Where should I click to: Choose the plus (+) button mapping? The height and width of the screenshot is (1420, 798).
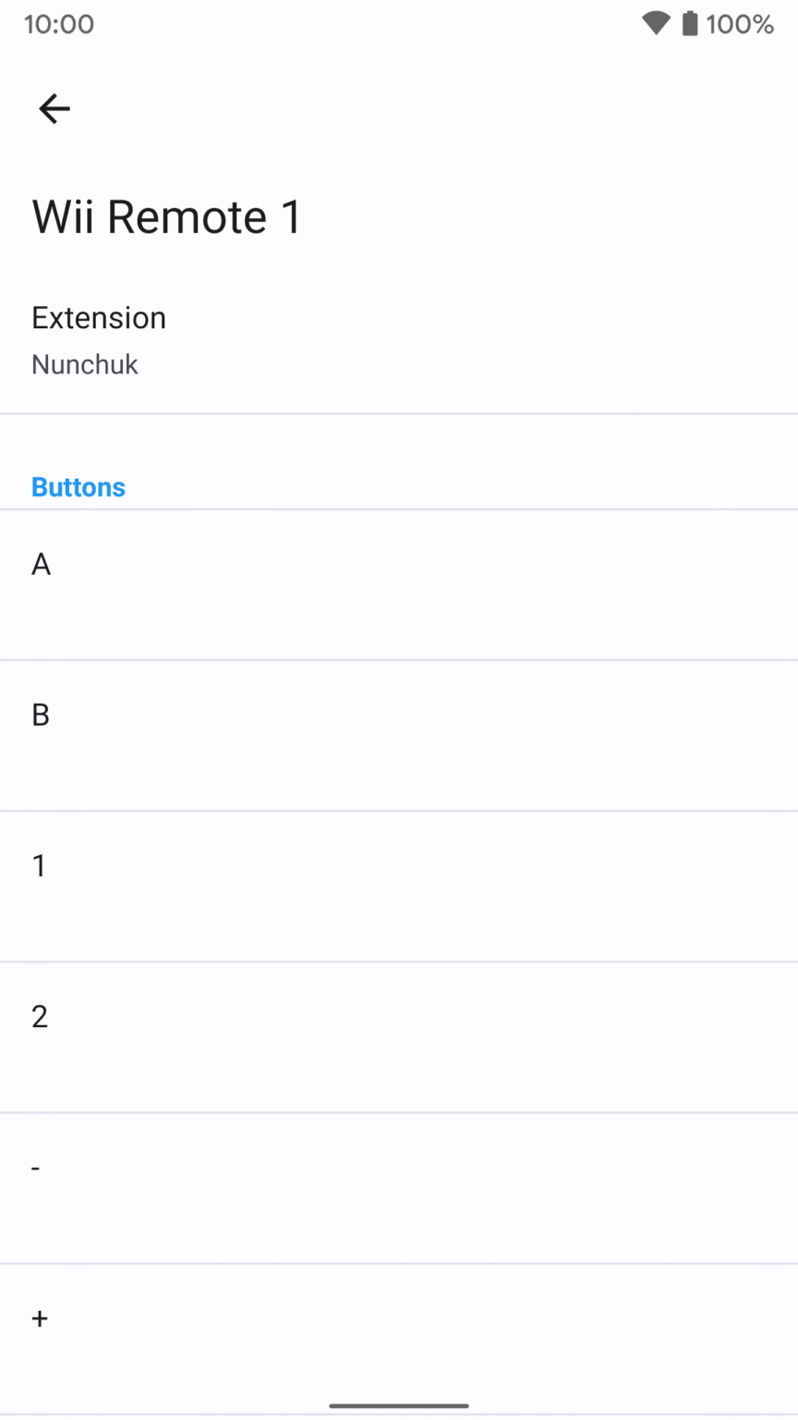[x=399, y=1338]
